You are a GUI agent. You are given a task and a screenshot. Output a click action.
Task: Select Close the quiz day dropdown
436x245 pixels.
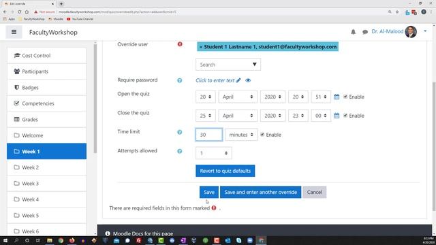point(206,116)
